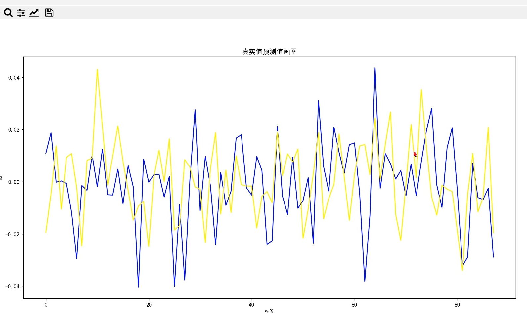Screen dimensions: 527x329
Task: Click the x-axis tick label 40
Action: 251,305
